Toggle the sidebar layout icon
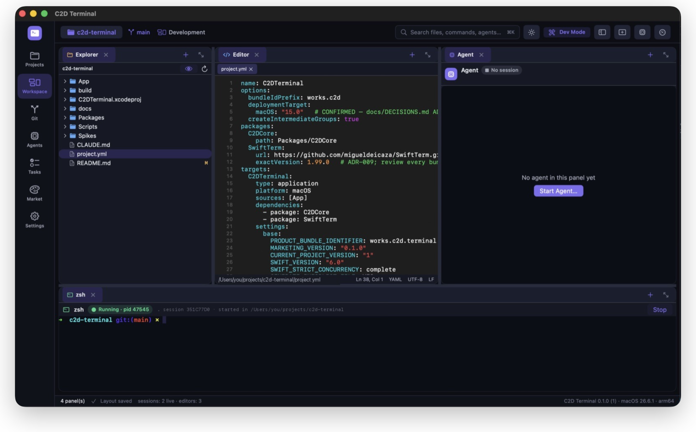The image size is (696, 432). [602, 32]
